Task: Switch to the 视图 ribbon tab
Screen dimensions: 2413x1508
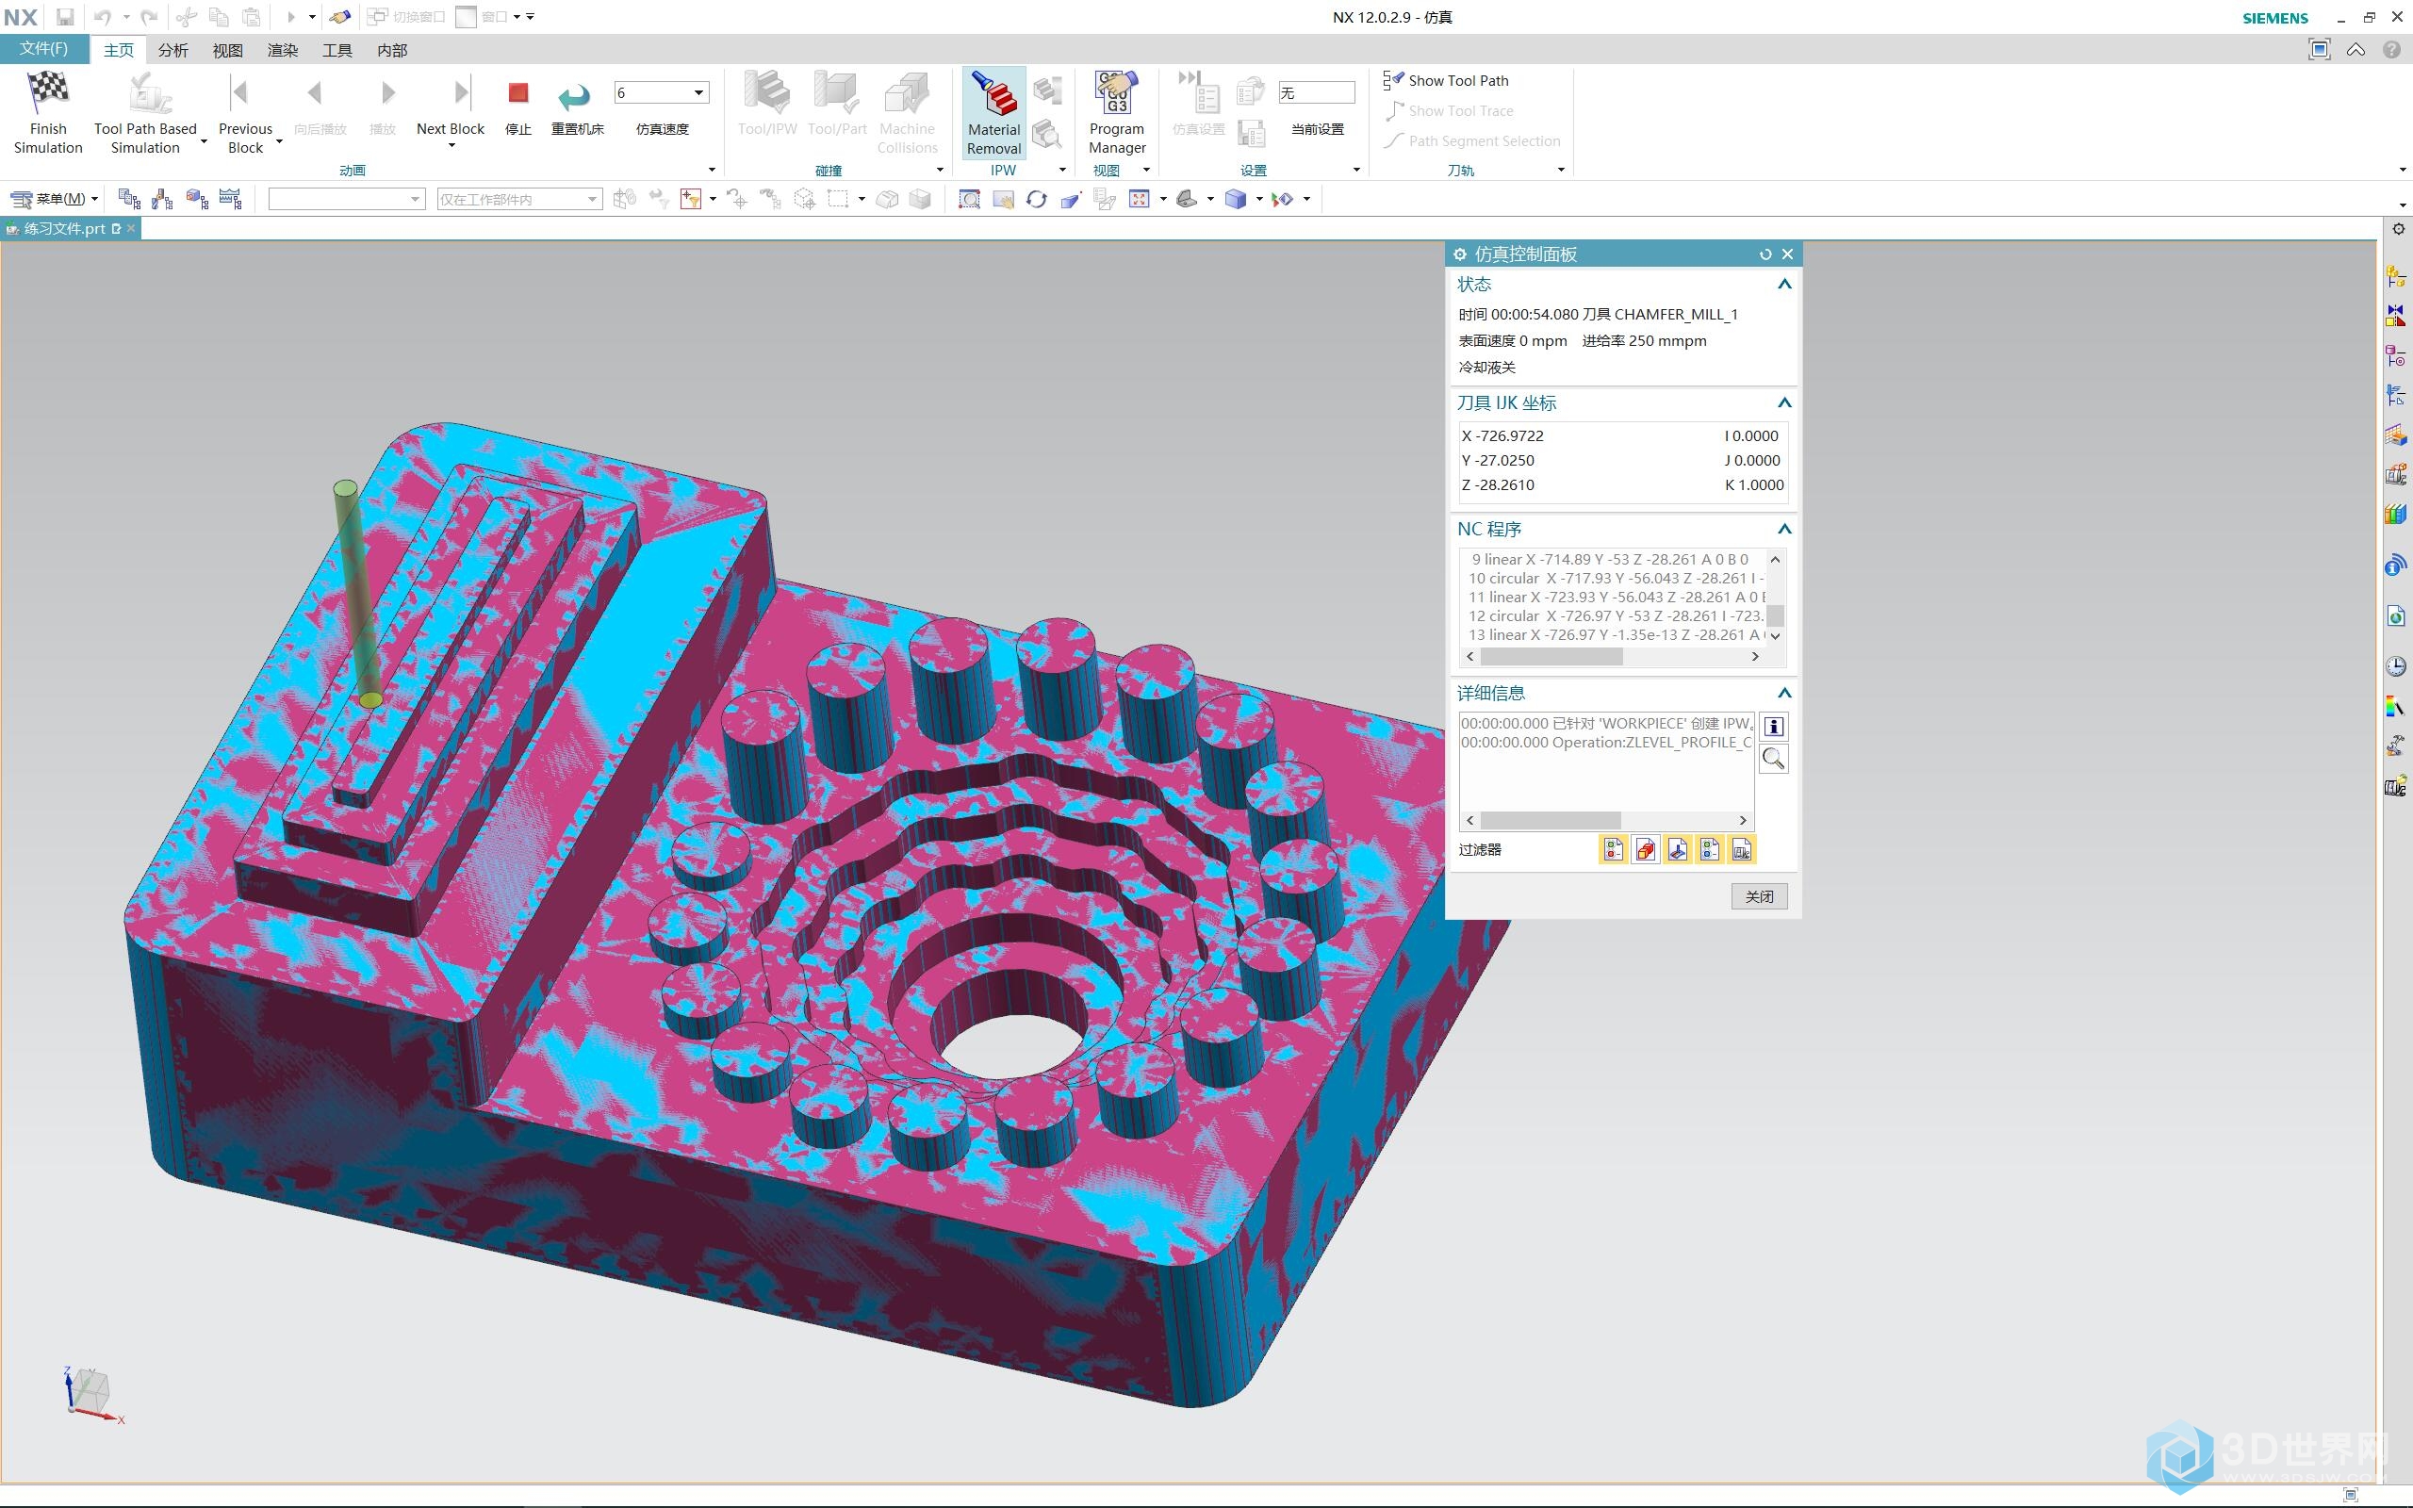Action: 227,50
